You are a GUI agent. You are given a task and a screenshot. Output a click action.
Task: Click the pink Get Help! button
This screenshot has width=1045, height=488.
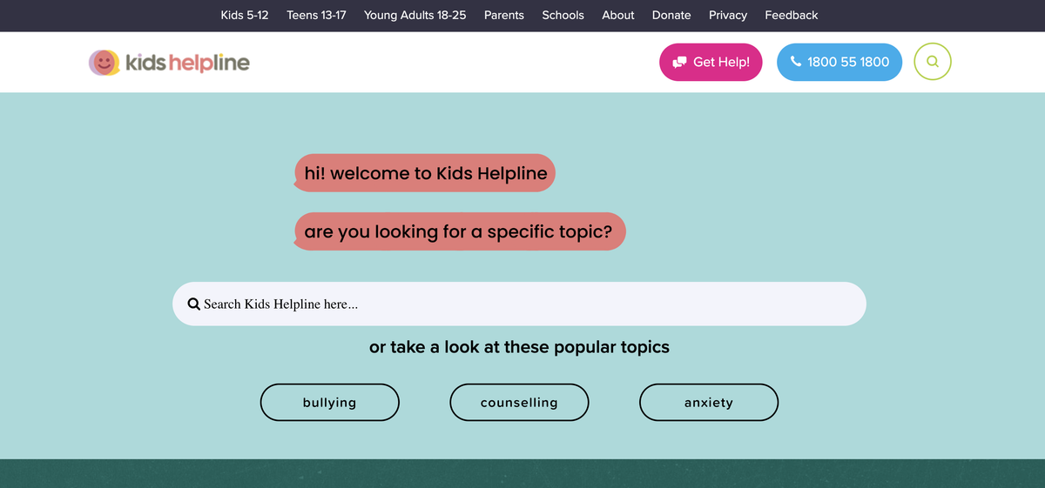pos(711,62)
